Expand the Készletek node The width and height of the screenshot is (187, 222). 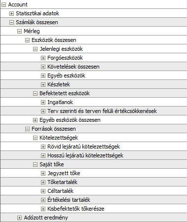(x=43, y=84)
